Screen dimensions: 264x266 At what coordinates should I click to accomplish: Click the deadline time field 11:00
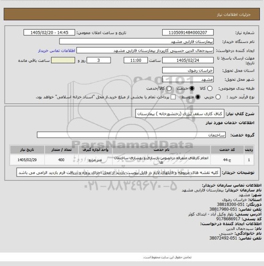(136, 60)
